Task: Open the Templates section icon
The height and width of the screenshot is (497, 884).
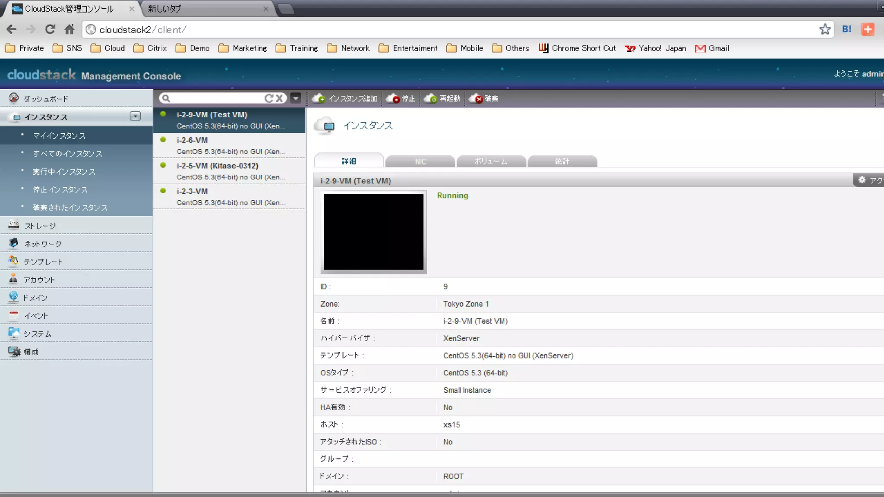Action: click(x=14, y=261)
